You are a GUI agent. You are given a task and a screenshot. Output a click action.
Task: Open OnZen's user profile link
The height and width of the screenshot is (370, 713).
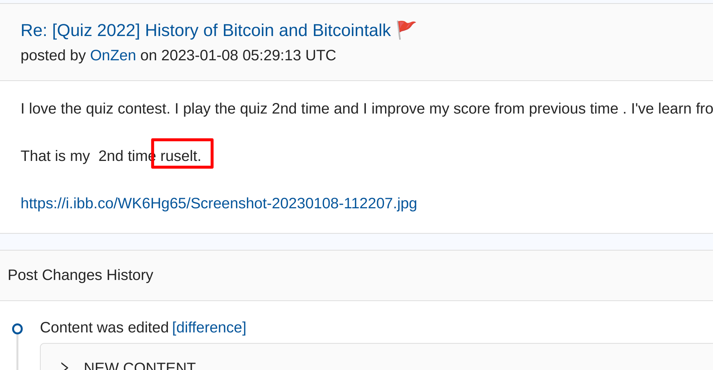point(113,55)
